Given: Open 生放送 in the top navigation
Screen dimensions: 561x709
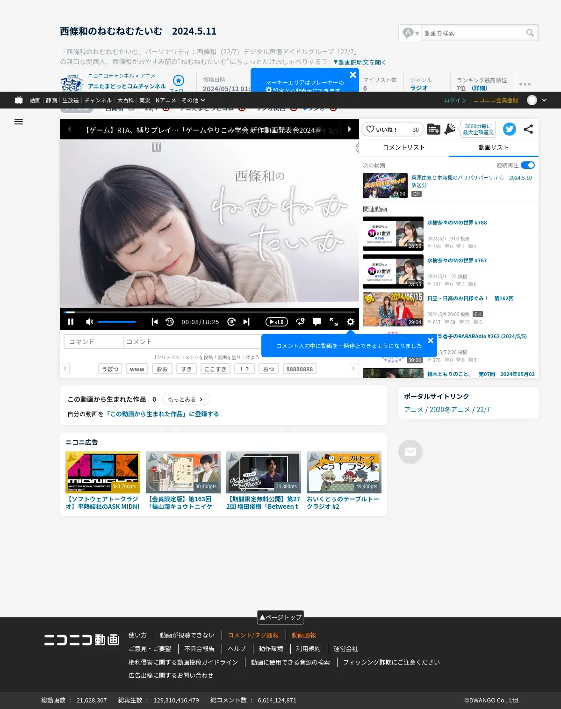Looking at the screenshot, I should (x=71, y=100).
